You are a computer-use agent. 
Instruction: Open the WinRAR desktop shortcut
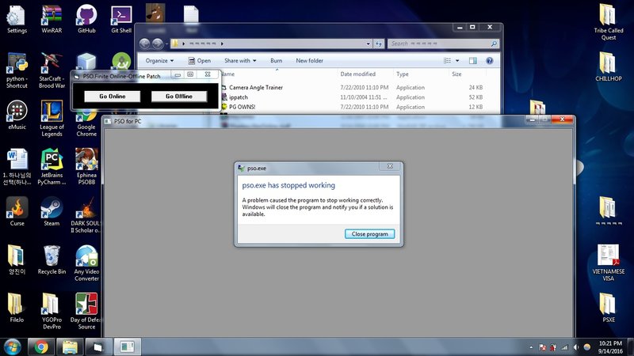click(52, 19)
